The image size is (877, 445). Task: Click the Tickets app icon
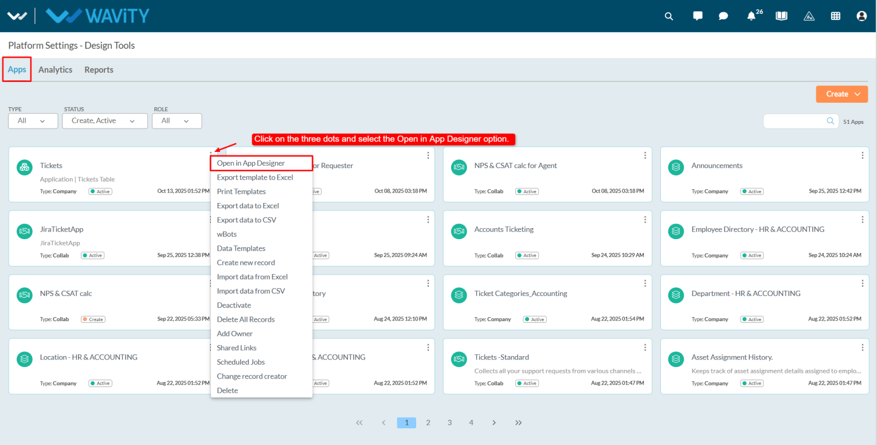pyautogui.click(x=24, y=167)
